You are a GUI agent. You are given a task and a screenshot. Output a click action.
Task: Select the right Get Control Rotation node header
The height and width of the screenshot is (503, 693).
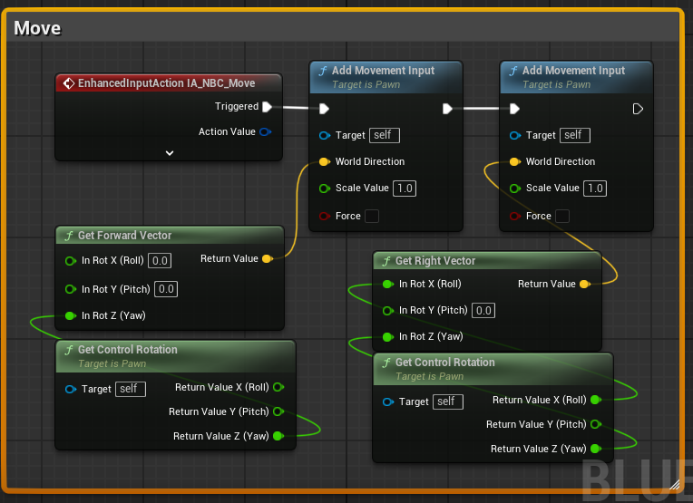(x=493, y=369)
